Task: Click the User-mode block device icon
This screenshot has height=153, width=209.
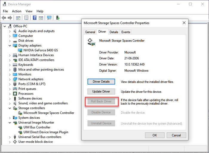Action: click(15, 142)
